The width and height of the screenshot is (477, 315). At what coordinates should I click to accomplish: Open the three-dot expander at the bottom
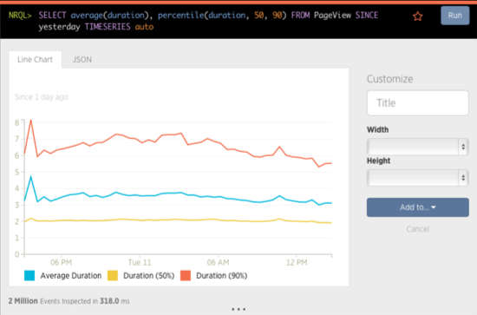[238, 309]
